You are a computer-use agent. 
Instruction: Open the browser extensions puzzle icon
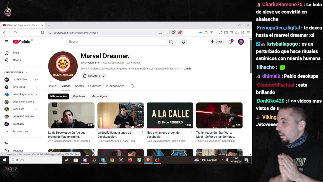point(206,33)
